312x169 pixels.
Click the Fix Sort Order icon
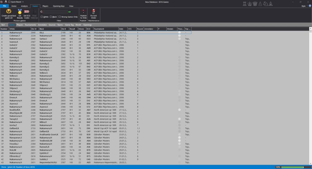[x=94, y=11]
